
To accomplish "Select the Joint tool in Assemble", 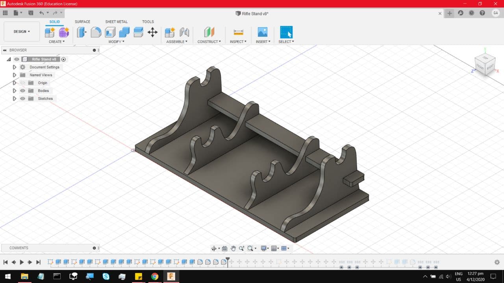I will click(184, 32).
